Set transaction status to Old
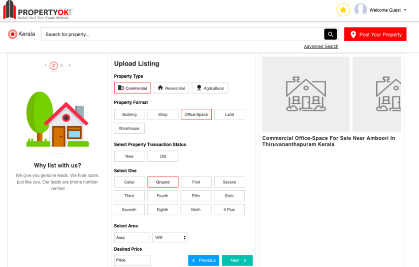Viewport: 419px width, 267px height. pos(163,156)
